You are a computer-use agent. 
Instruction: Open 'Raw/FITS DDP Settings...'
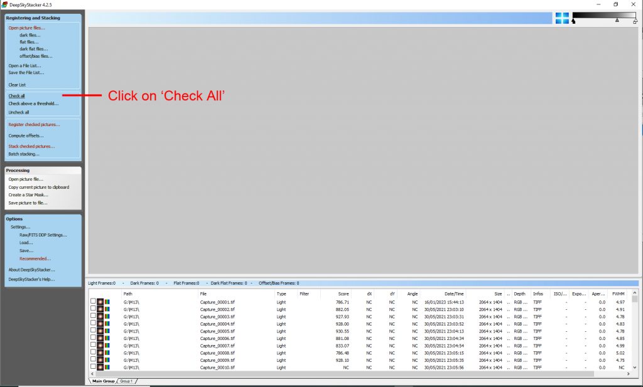(43, 235)
